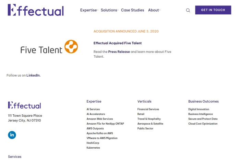The image size is (240, 160).
Task: Open HashiCorp footer link
Action: (x=93, y=143)
